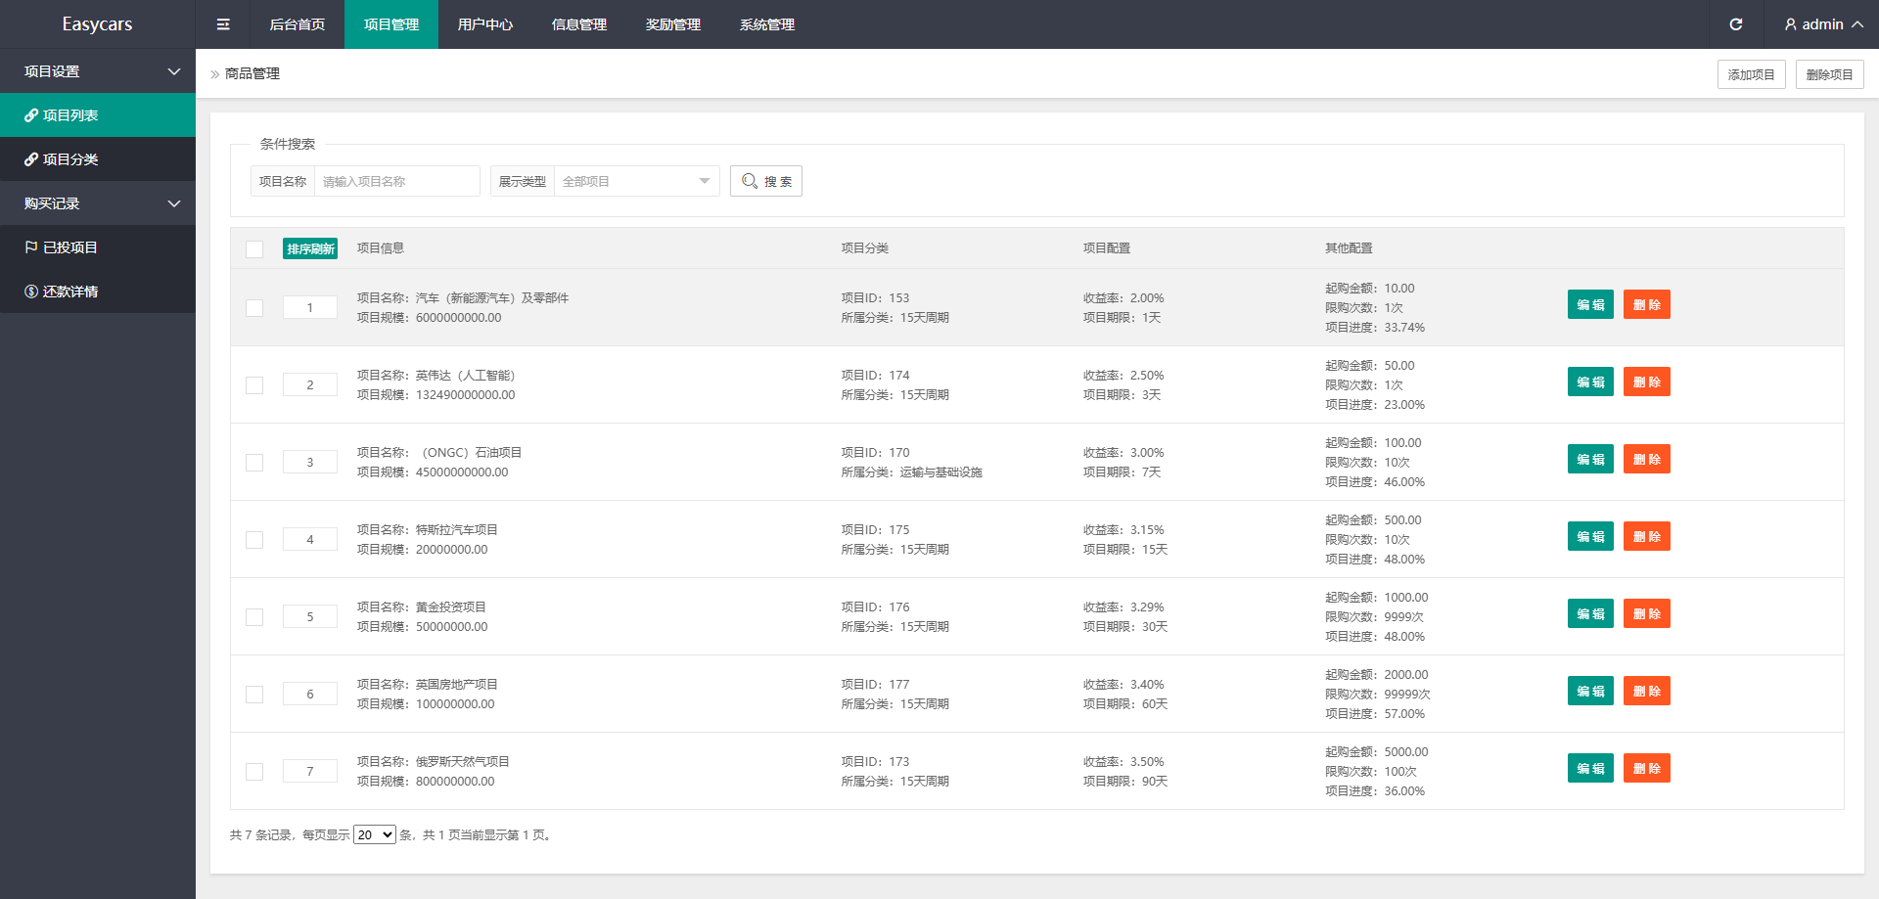Focus the 项目名称 search input field
1879x899 pixels.
point(396,181)
